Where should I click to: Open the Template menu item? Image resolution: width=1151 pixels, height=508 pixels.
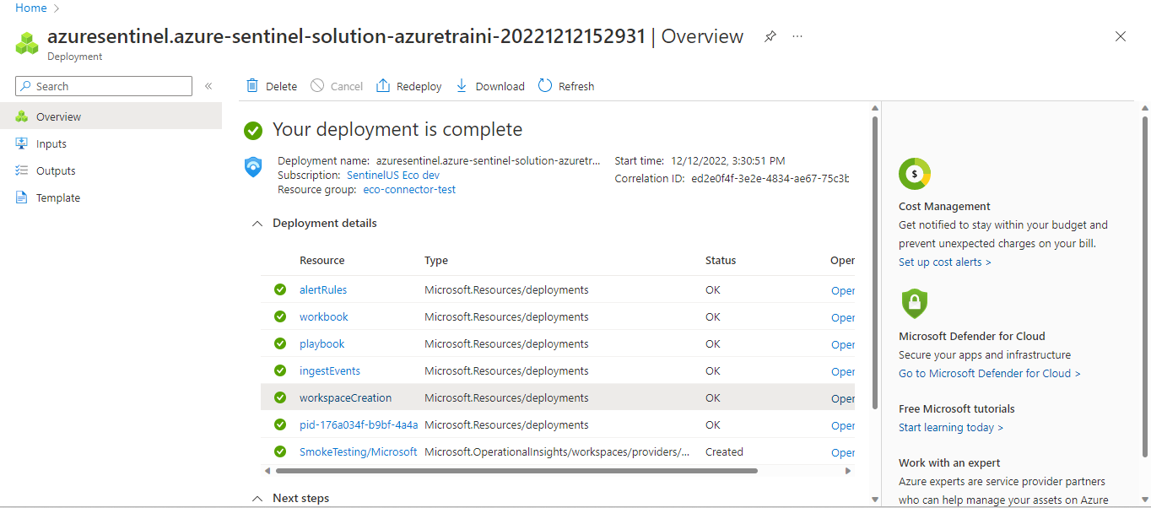[111, 197]
